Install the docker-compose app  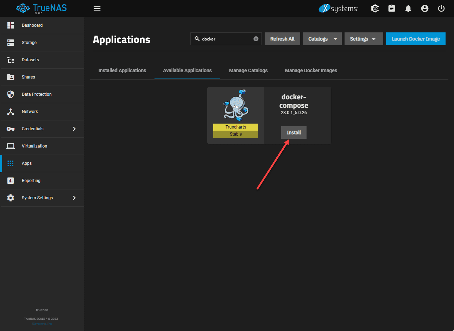(294, 132)
